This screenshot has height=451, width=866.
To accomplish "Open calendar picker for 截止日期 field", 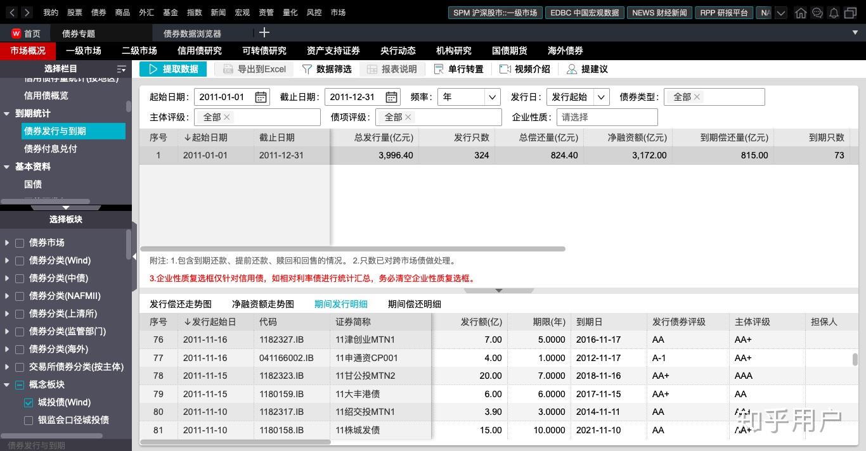I will (x=391, y=97).
